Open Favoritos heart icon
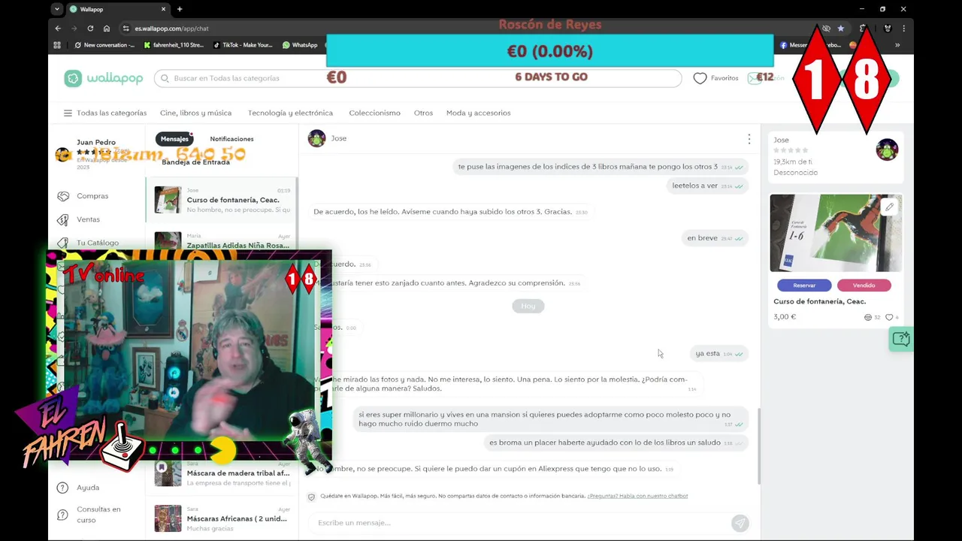The height and width of the screenshot is (541, 962). [x=700, y=78]
